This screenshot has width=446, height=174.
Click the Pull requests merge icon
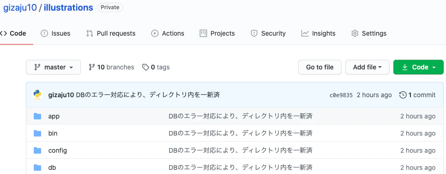90,33
